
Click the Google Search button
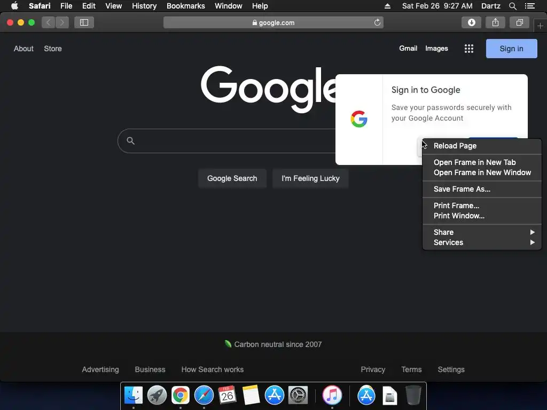coord(232,178)
